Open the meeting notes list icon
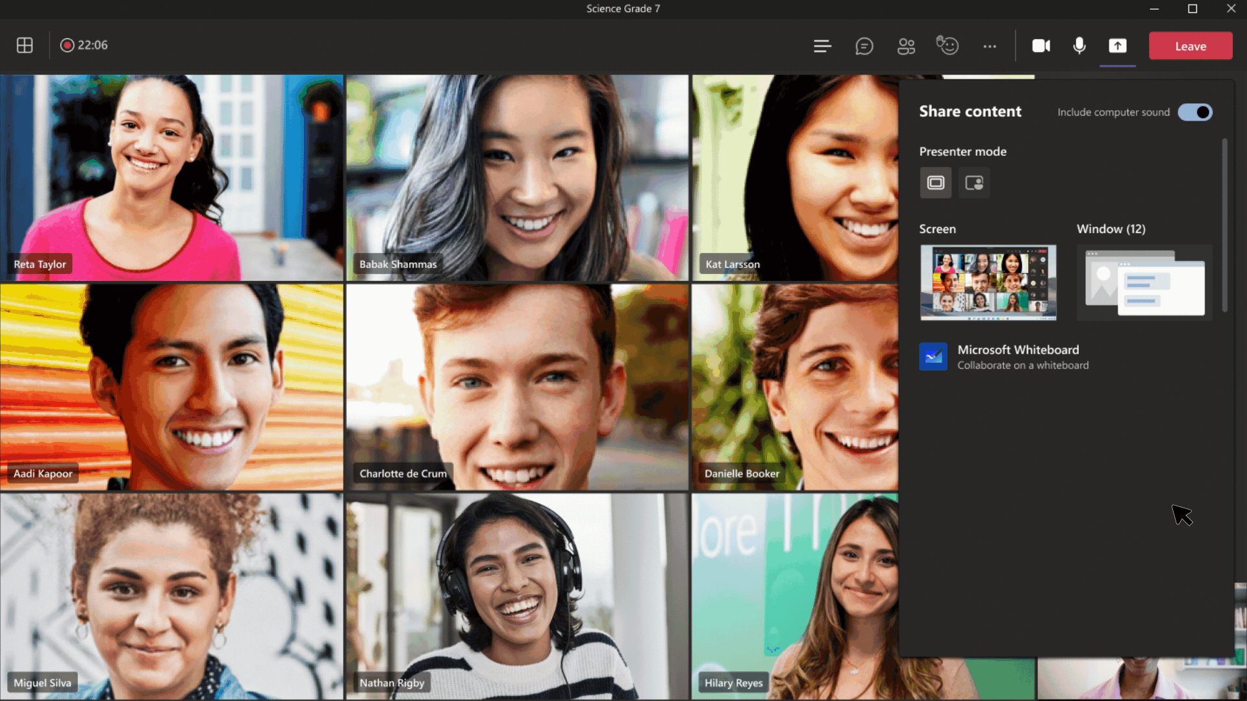Image resolution: width=1247 pixels, height=701 pixels. [x=822, y=46]
